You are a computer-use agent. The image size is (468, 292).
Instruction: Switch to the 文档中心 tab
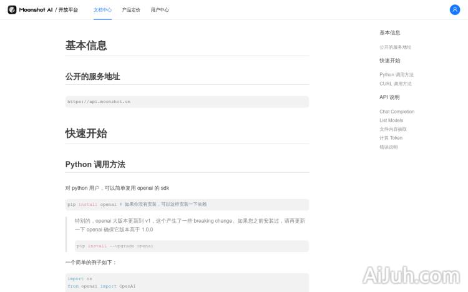pyautogui.click(x=102, y=10)
